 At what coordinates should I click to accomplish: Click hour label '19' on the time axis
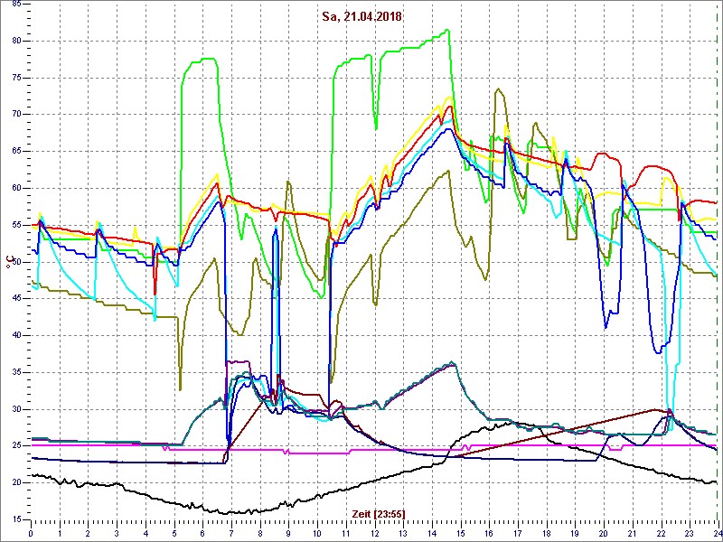(x=574, y=534)
